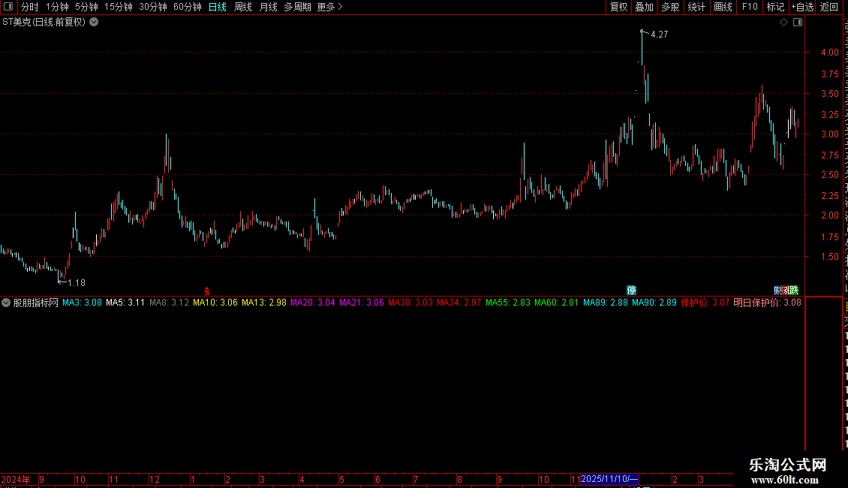
Task: Select the 30分钟 period
Action: [x=153, y=7]
